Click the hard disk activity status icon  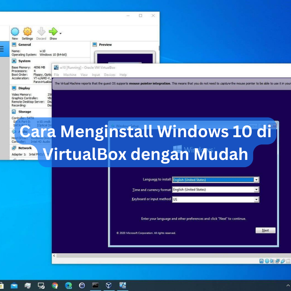pos(261,261)
